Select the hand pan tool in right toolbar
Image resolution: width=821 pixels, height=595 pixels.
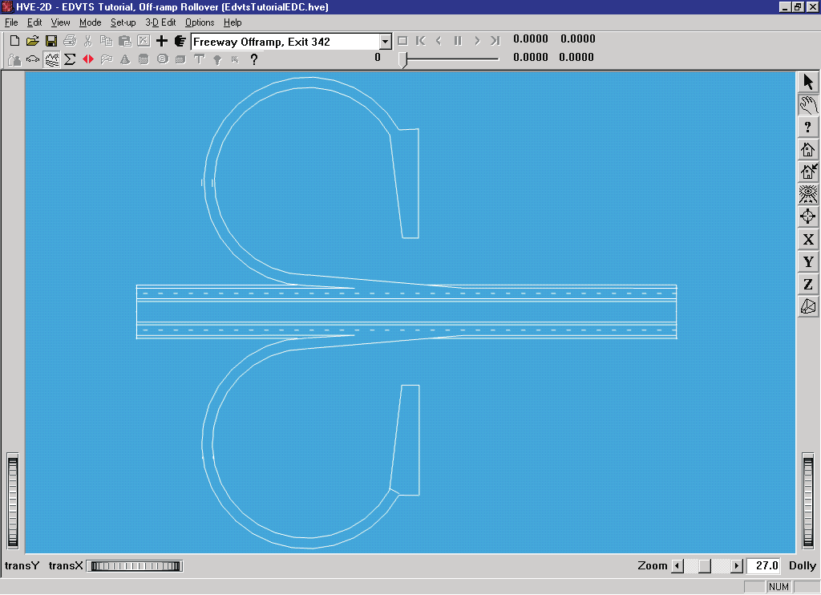[808, 105]
